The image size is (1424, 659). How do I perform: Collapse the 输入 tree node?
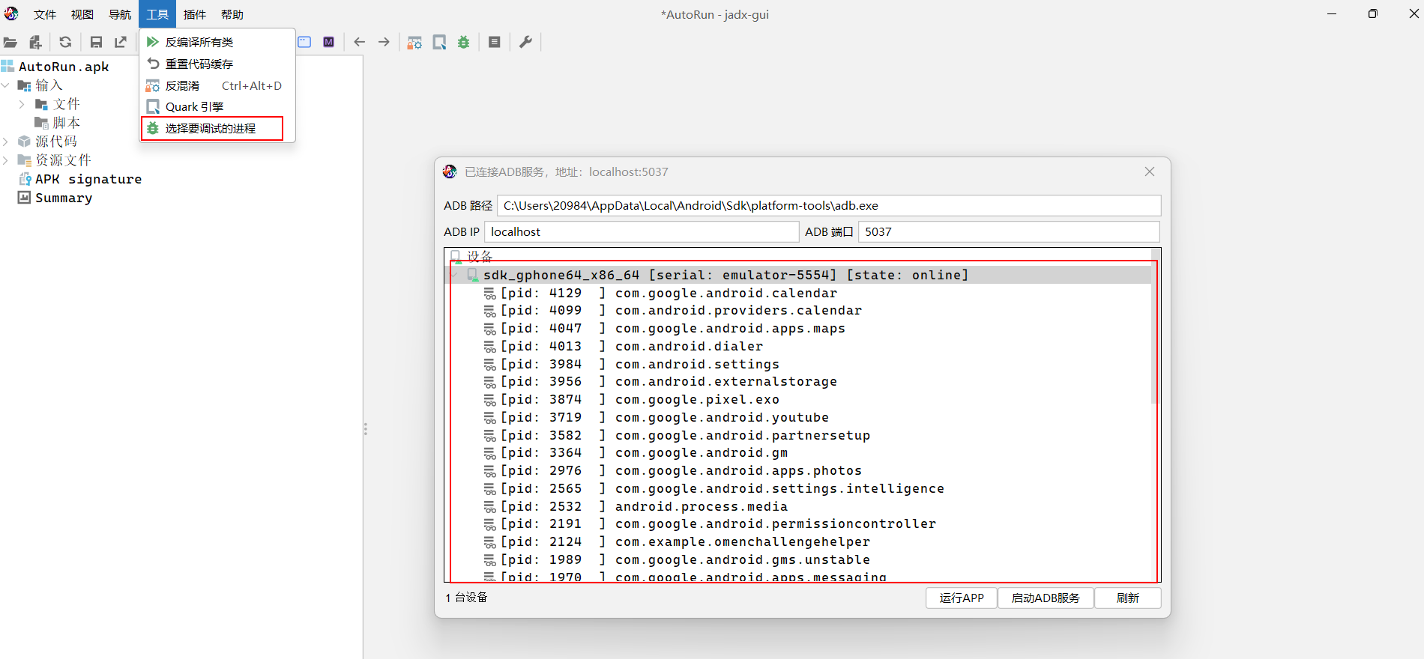[x=6, y=85]
